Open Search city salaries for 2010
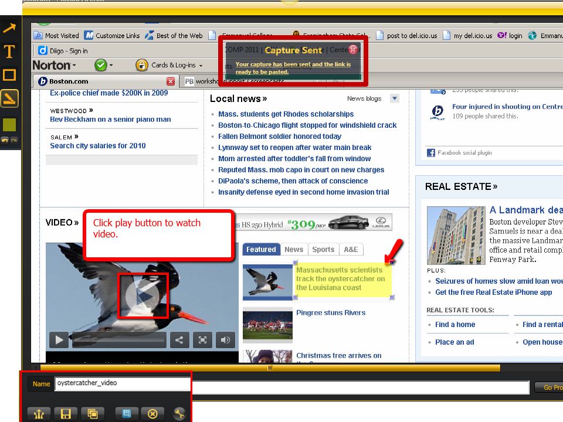 click(98, 146)
